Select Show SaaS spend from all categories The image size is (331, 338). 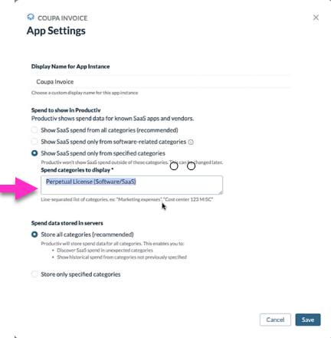click(x=34, y=130)
